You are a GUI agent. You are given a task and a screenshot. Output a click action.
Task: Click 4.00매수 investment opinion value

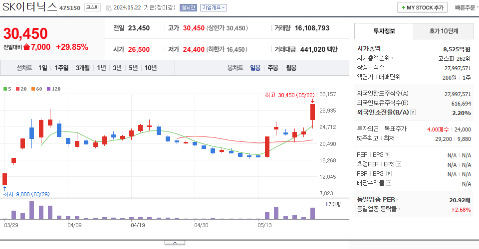[x=438, y=129]
